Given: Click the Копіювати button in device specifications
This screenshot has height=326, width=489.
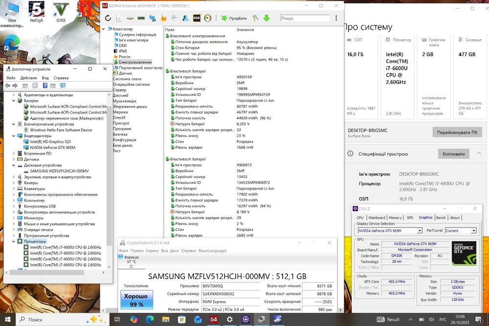Looking at the screenshot, I should (453, 153).
